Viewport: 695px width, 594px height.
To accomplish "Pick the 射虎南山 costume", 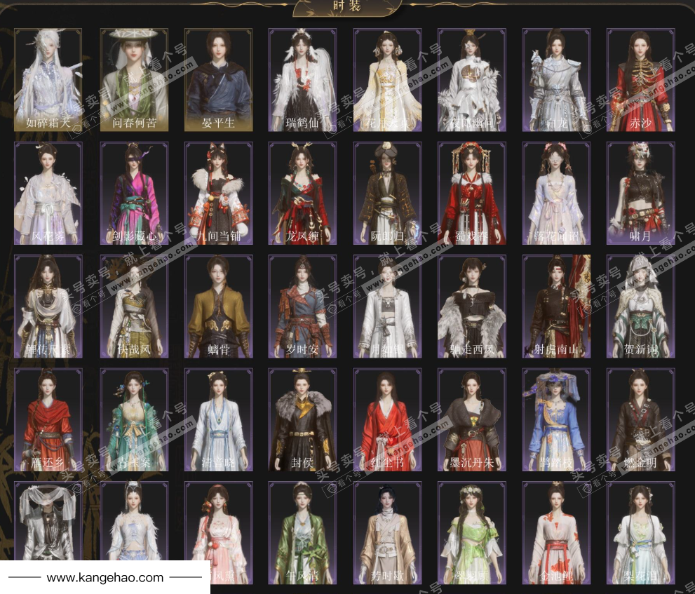I will coord(556,306).
